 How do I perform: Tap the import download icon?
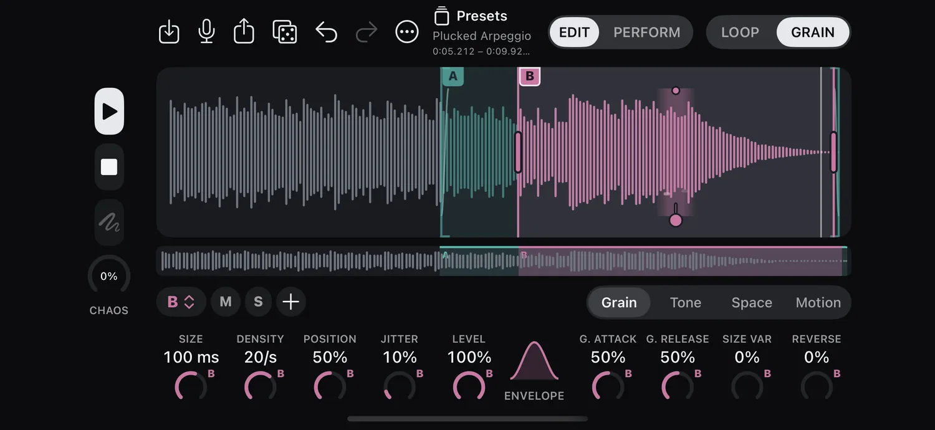[x=169, y=32]
